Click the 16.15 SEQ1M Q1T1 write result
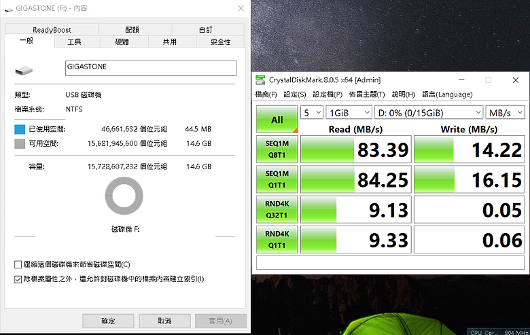Image resolution: width=530 pixels, height=335 pixels. (x=470, y=179)
